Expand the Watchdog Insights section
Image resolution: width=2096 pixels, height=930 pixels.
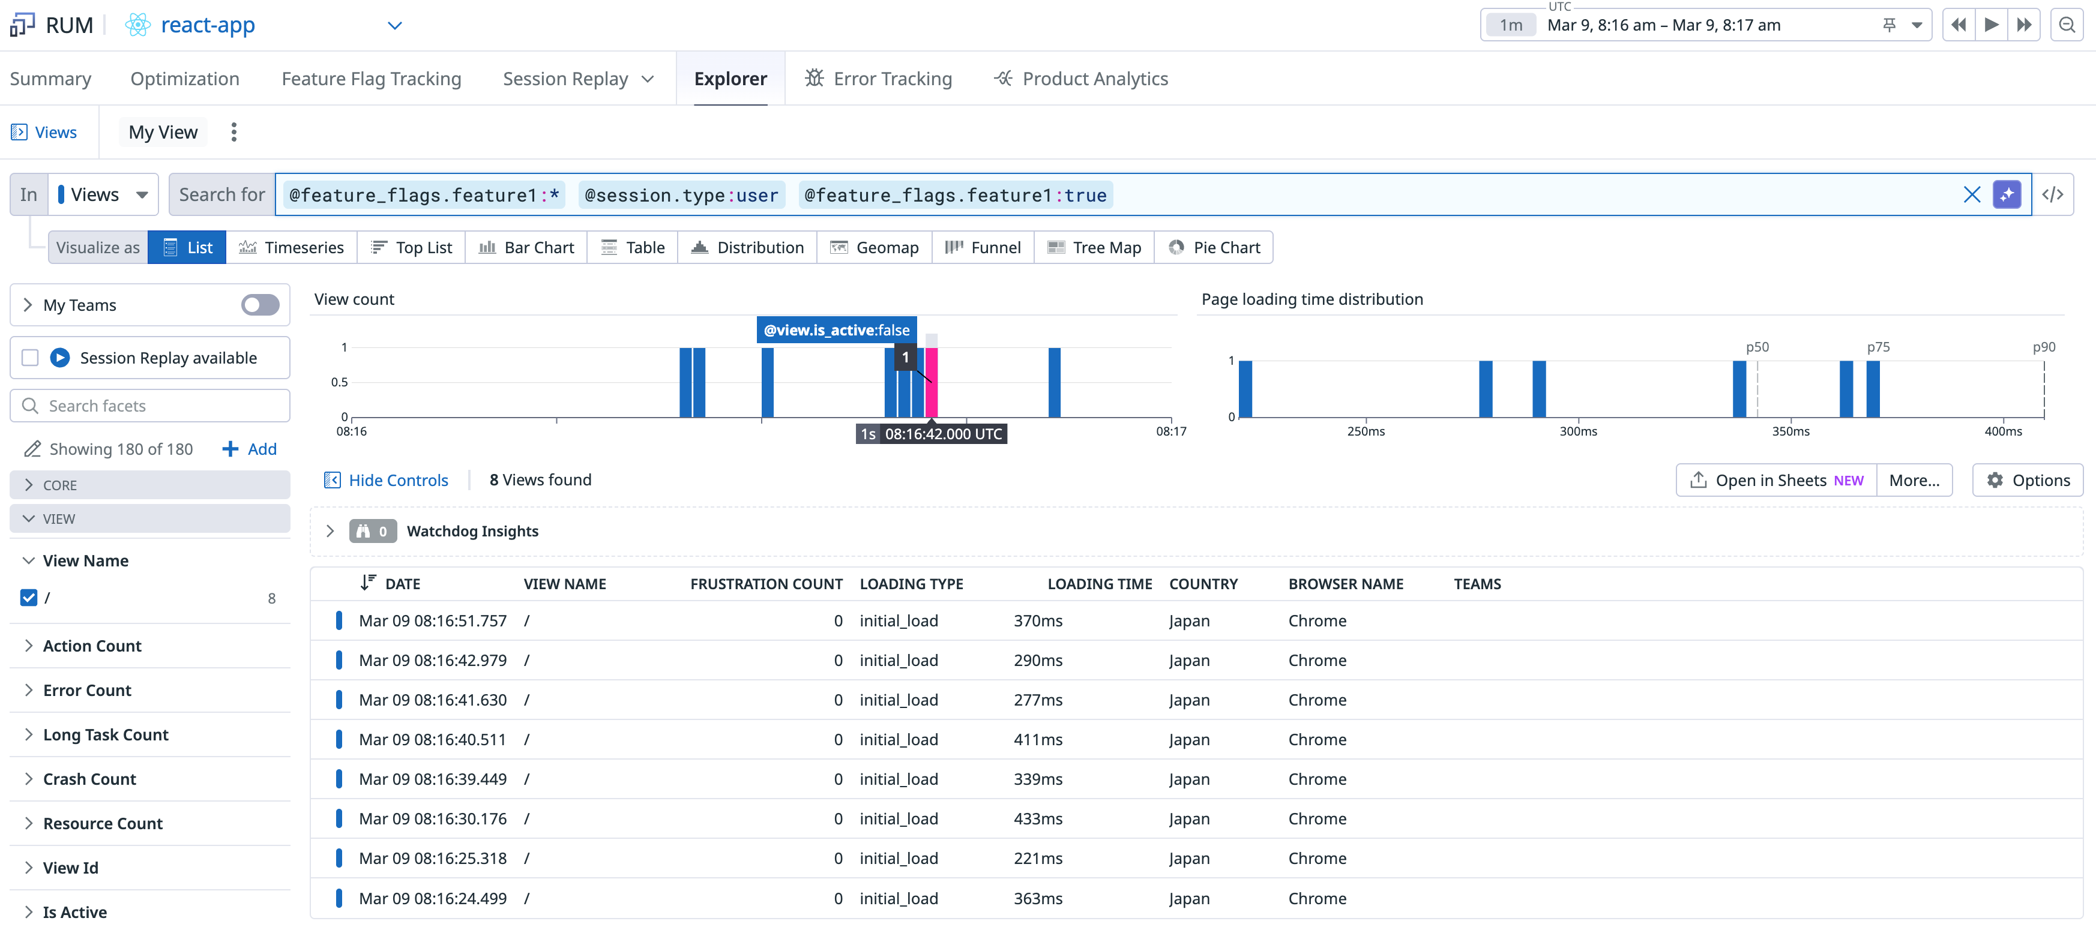point(330,532)
